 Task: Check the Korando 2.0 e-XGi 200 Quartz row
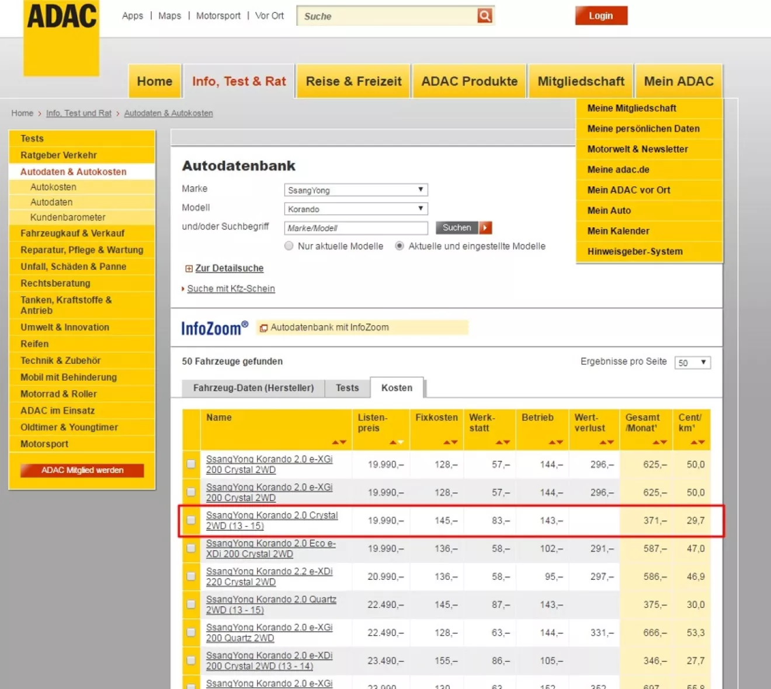coord(191,632)
